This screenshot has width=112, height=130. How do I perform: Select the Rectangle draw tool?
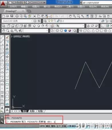[x=2, y=53]
